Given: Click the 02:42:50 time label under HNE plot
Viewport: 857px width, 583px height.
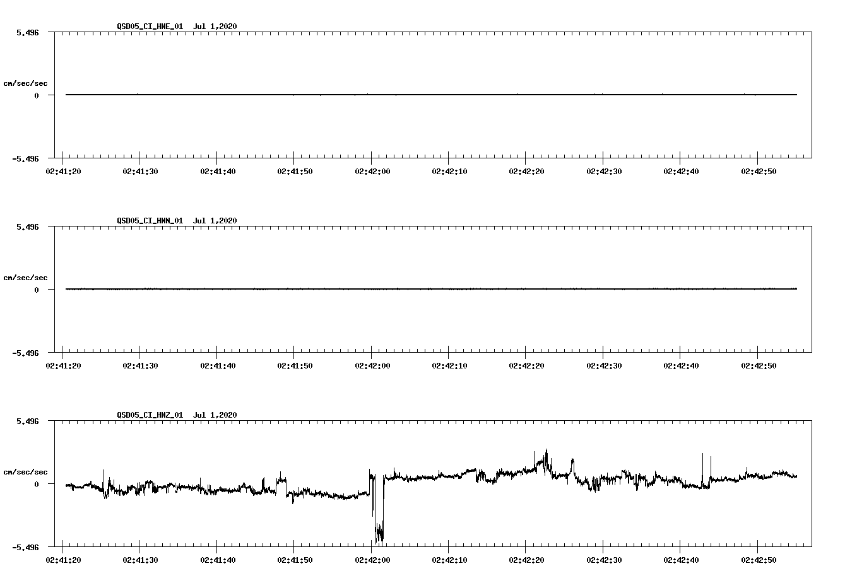Looking at the screenshot, I should [x=759, y=171].
